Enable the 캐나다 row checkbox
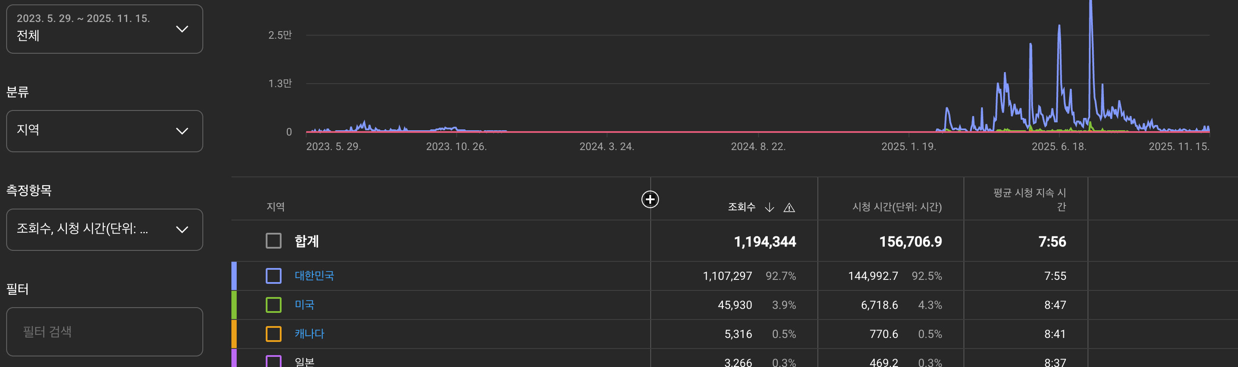This screenshot has height=367, width=1238. click(x=274, y=333)
